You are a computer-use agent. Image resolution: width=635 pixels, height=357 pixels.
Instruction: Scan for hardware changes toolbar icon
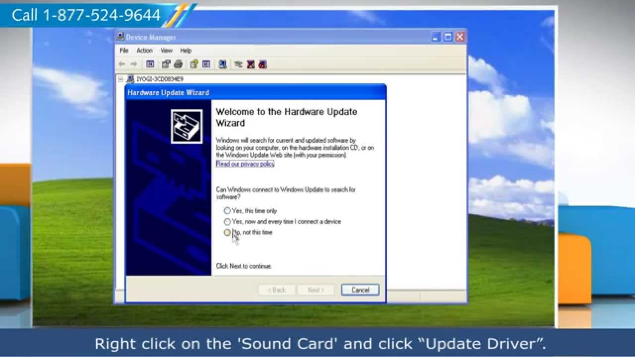click(x=223, y=64)
